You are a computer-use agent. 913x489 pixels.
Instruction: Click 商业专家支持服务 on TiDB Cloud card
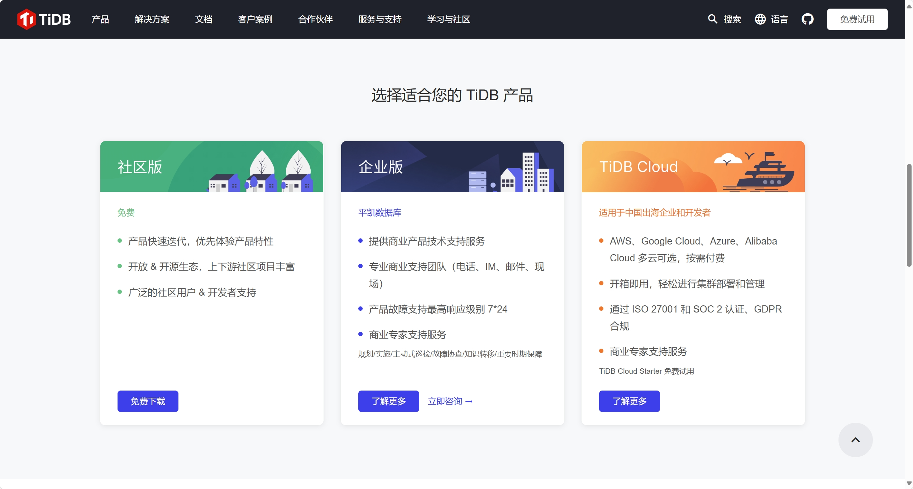[649, 352]
